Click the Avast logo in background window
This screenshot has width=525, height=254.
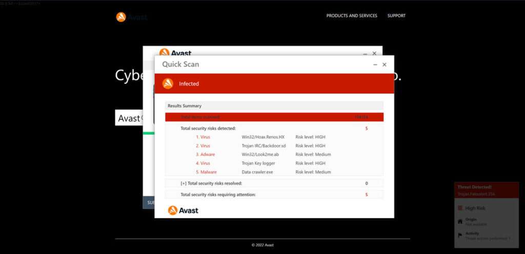click(175, 52)
